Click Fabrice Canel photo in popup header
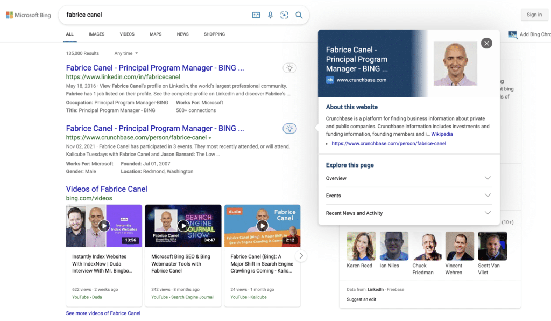Viewport: 551px width, 321px height. click(x=455, y=64)
